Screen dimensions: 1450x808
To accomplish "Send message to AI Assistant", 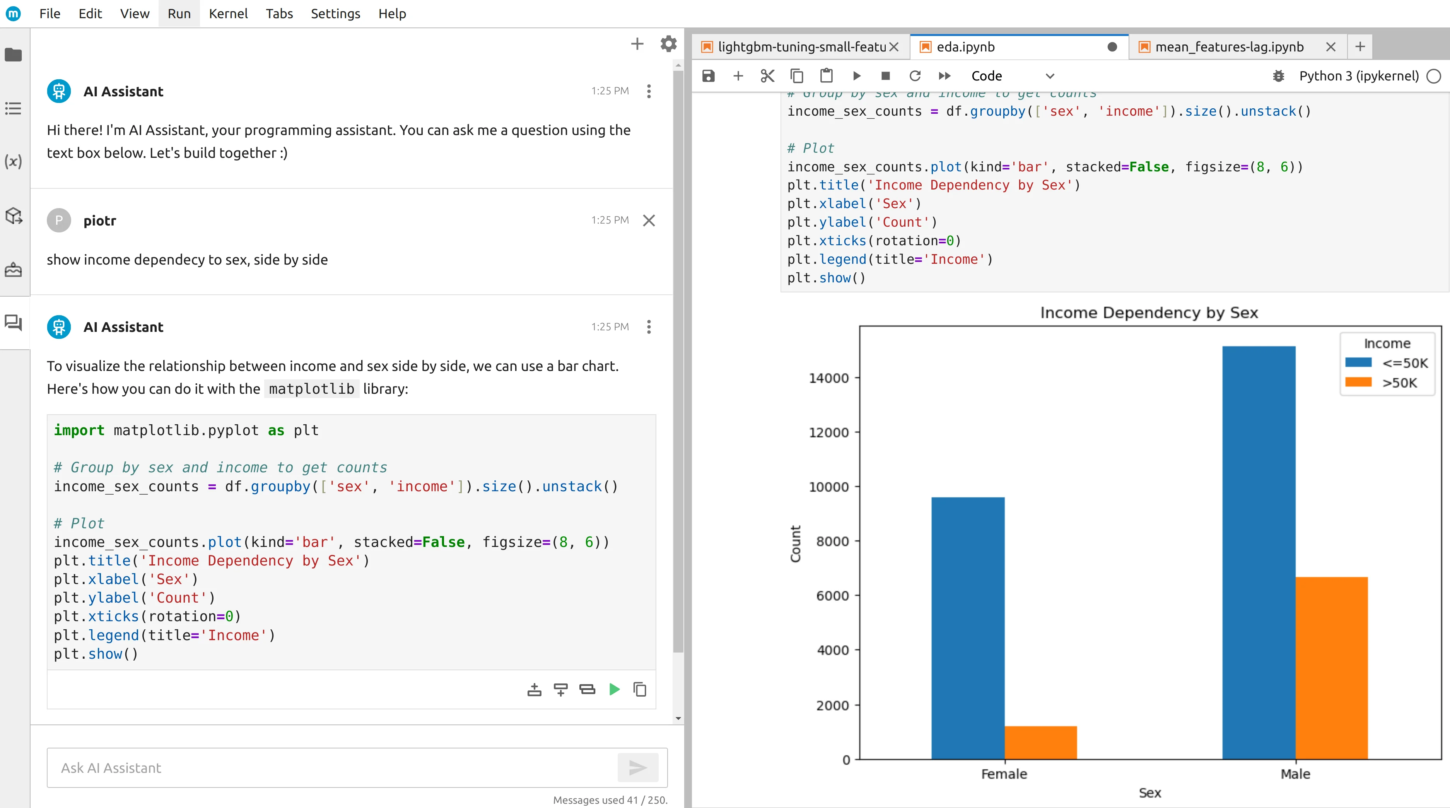I will pyautogui.click(x=638, y=767).
